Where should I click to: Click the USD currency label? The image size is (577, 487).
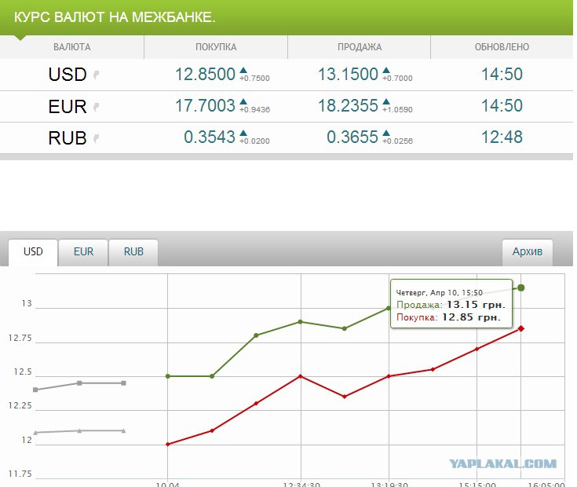tap(68, 75)
